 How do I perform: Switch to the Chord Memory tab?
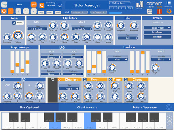(x=87, y=107)
